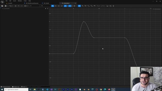The image size is (162, 91).
Task: Open the view options eye dropdown
Action: click(x=26, y=6)
